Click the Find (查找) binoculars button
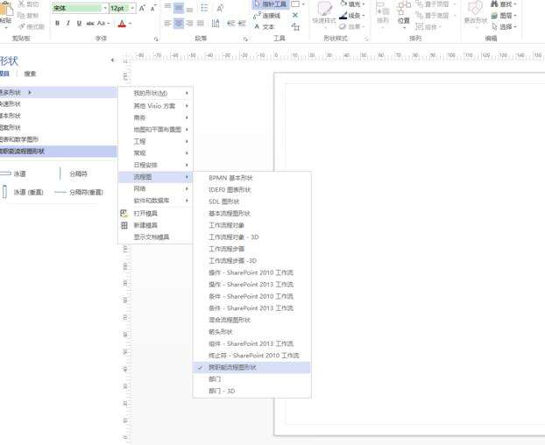Screen dimensions: 545x445 [x=504, y=4]
